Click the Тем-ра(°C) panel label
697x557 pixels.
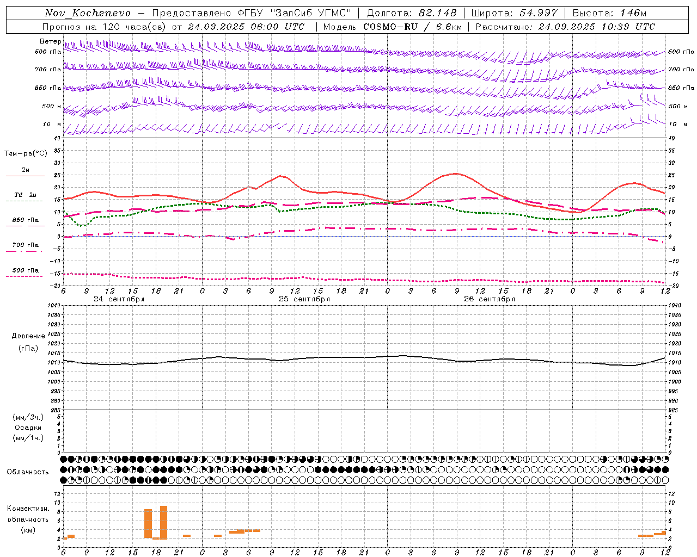26,154
